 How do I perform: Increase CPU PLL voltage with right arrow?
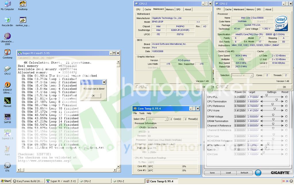283,97
